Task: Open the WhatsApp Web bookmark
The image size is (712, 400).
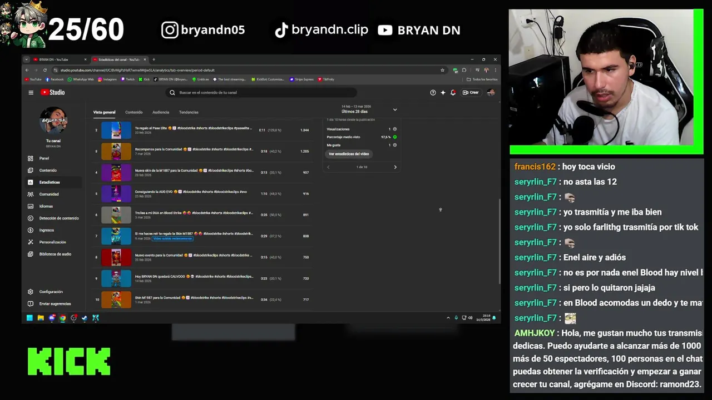Action: pyautogui.click(x=81, y=79)
